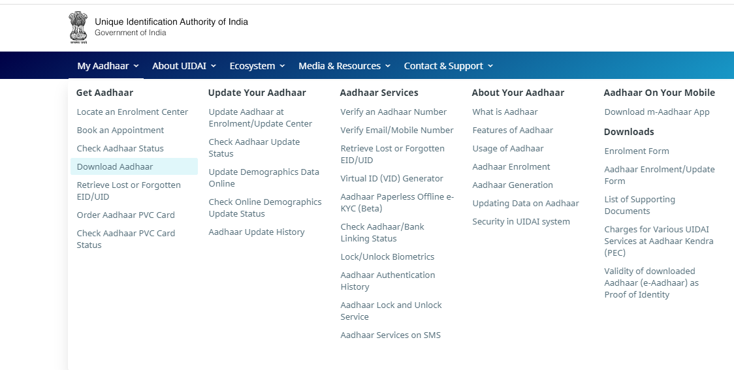Screen dimensions: 734x370
Task: Open the About UIDAI menu
Action: (x=184, y=66)
